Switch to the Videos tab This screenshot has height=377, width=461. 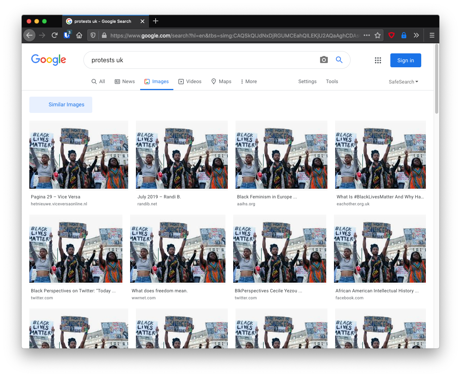click(x=190, y=82)
